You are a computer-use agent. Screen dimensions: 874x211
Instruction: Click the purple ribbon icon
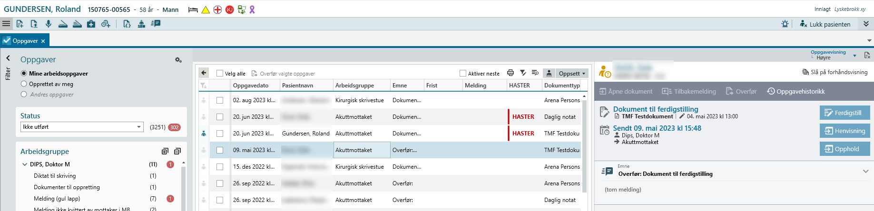pyautogui.click(x=252, y=10)
